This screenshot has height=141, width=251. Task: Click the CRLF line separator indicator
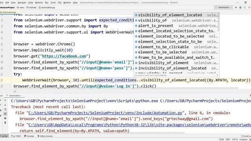(x=228, y=139)
